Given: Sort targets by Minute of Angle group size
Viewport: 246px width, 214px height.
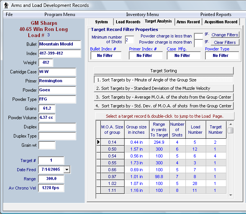Looking at the screenshot, I should click(x=164, y=80).
